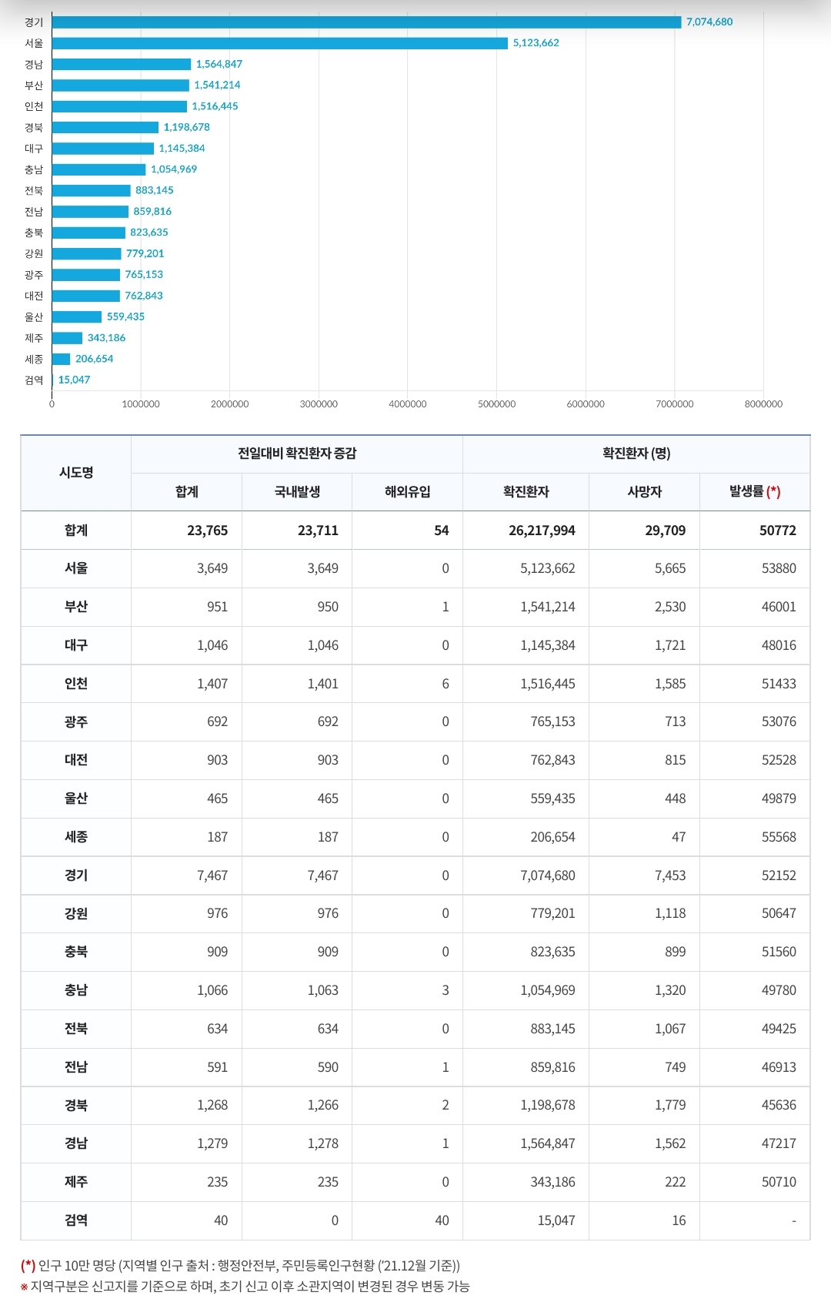Select the 강원 bar value 779,201
This screenshot has height=1299, width=831.
(145, 253)
